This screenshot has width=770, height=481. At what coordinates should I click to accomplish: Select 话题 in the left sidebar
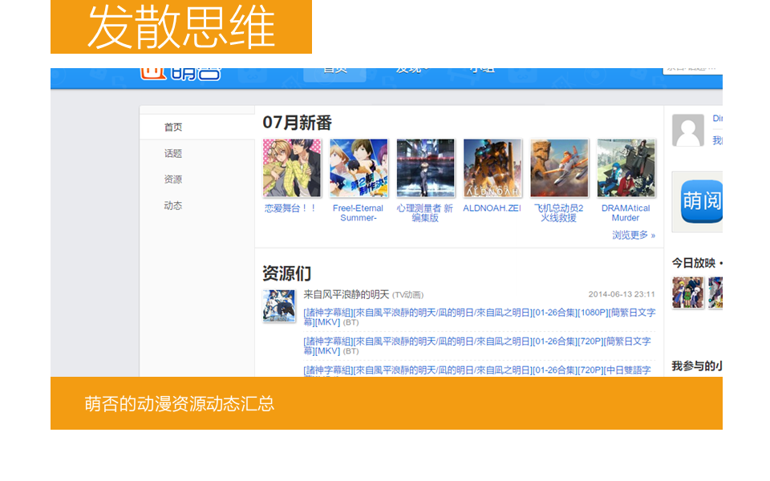point(173,153)
